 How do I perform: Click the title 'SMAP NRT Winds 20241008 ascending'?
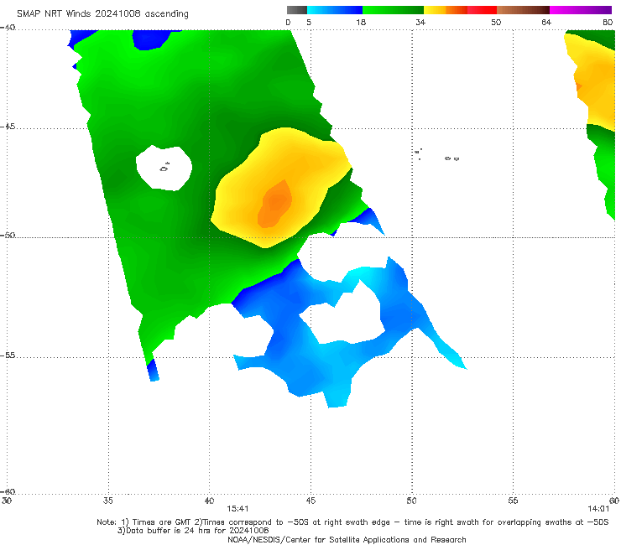click(x=102, y=13)
